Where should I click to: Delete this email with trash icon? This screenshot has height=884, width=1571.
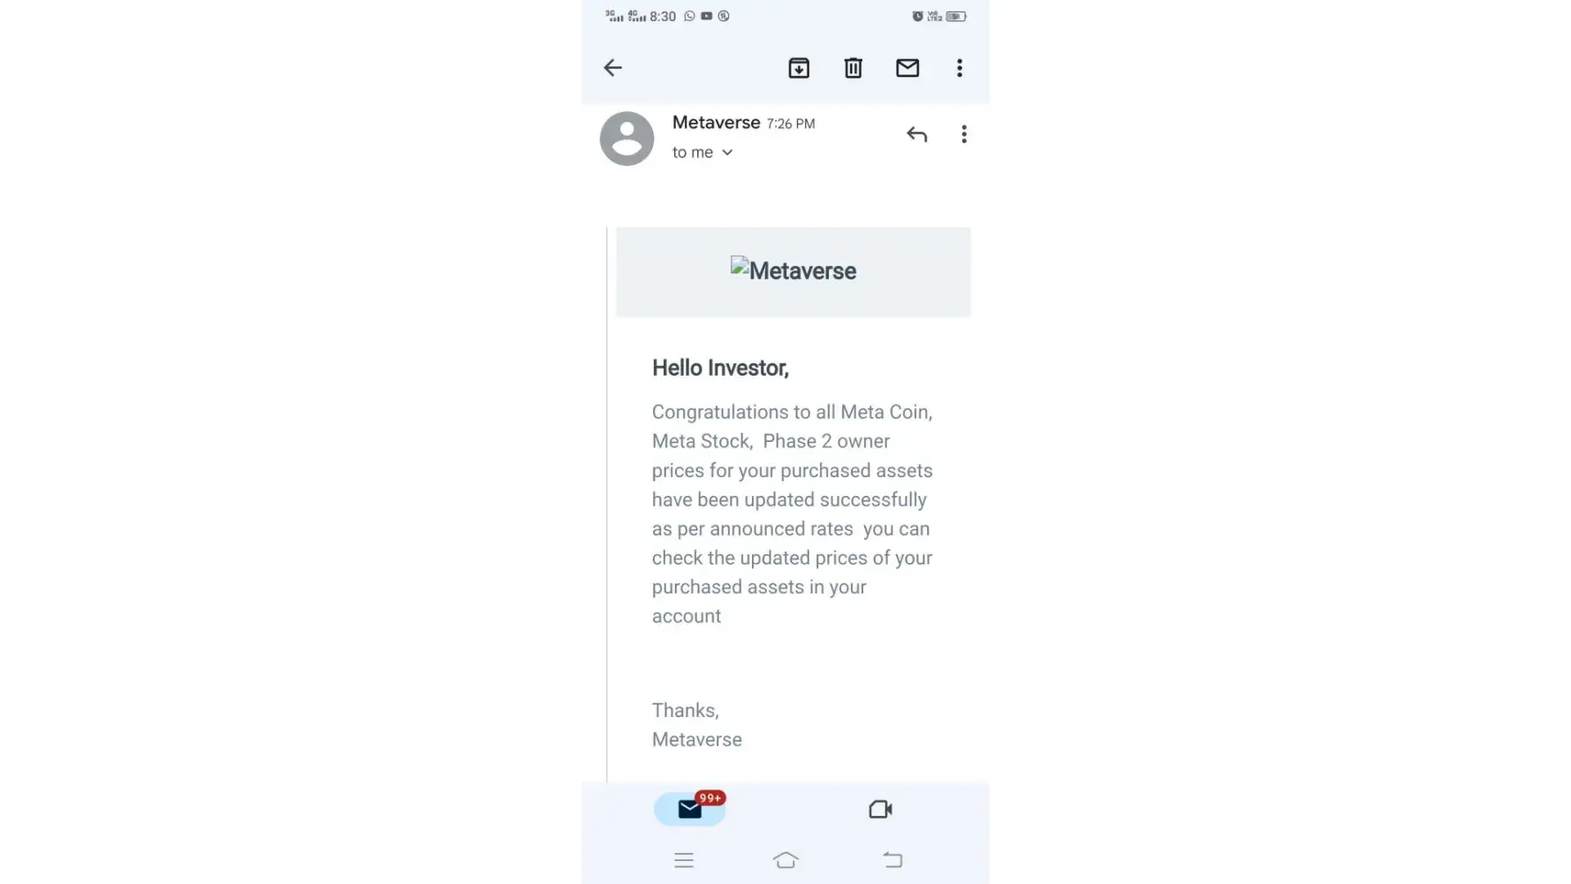click(853, 68)
